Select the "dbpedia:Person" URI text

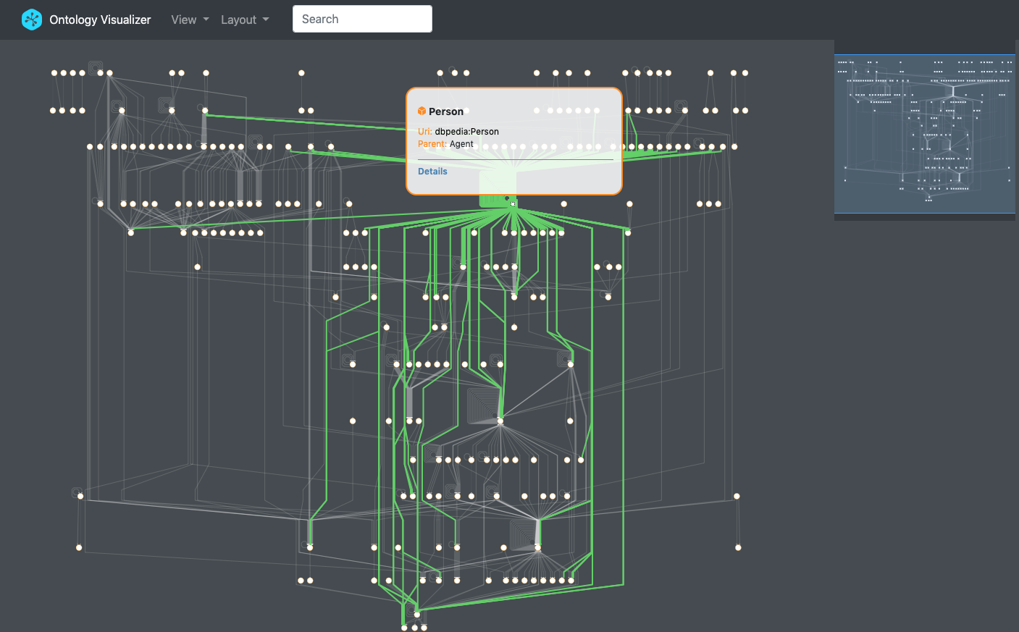(x=467, y=132)
